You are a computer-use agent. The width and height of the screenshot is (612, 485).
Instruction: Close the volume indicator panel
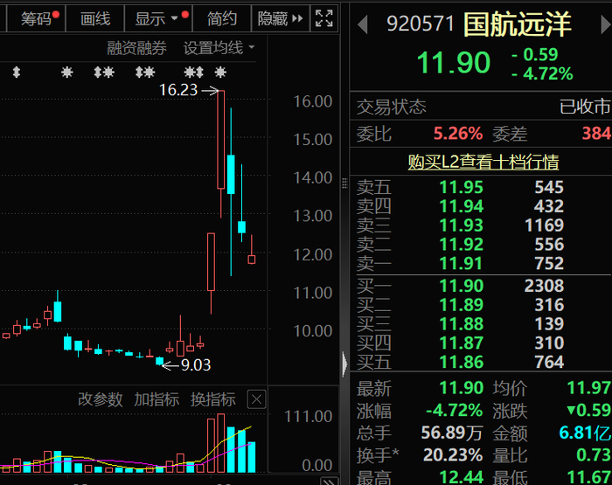click(256, 399)
